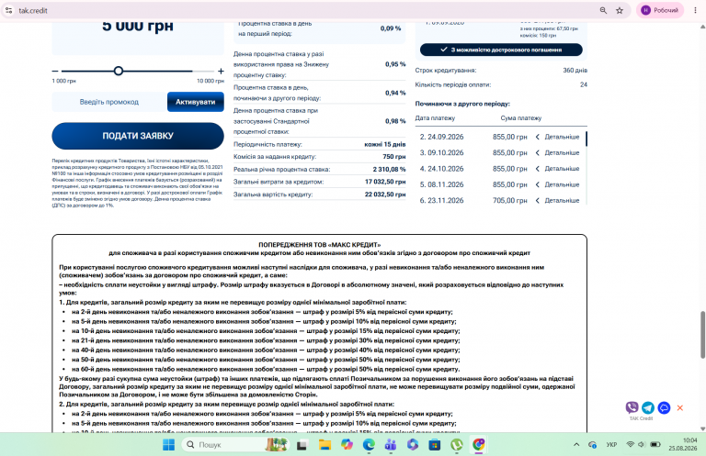Click the minus icon of loan amount slider
Image resolution: width=706 pixels, height=456 pixels.
(55, 71)
